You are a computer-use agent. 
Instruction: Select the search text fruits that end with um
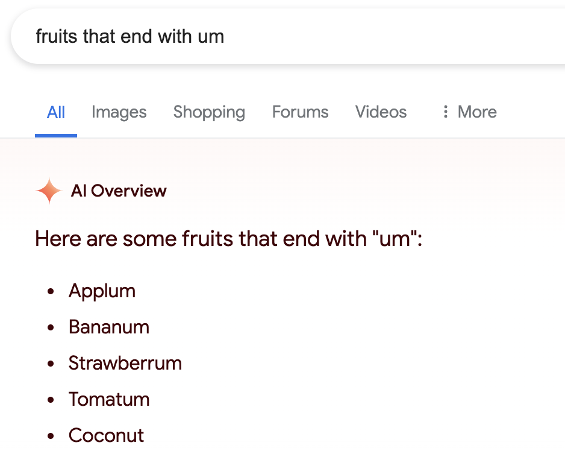pos(131,36)
